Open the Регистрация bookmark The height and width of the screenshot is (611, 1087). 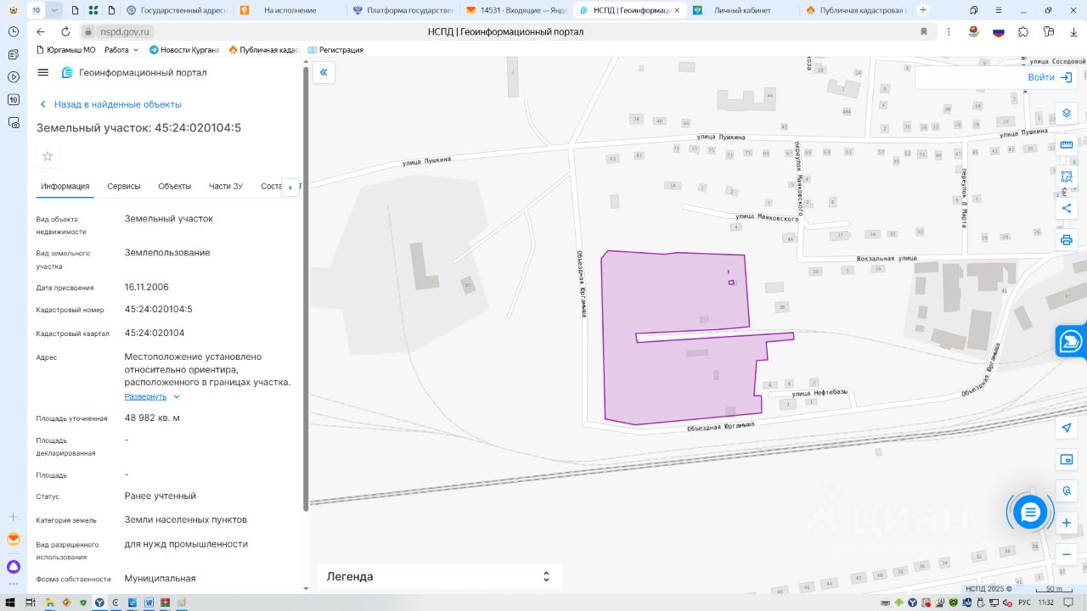335,50
